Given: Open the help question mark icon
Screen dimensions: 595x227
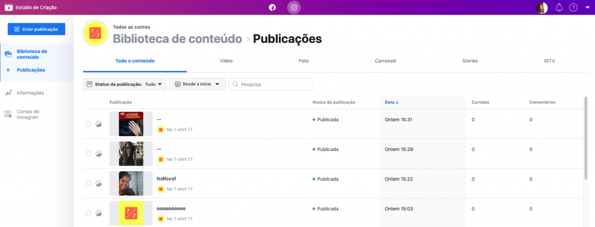Looking at the screenshot, I should coord(574,8).
